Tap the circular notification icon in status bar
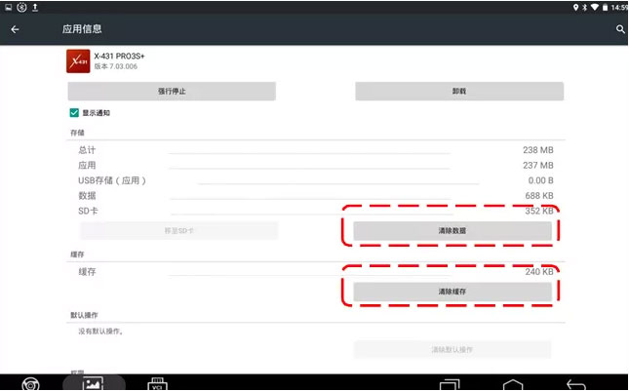Image resolution: width=629 pixels, height=391 pixels. 21,7
